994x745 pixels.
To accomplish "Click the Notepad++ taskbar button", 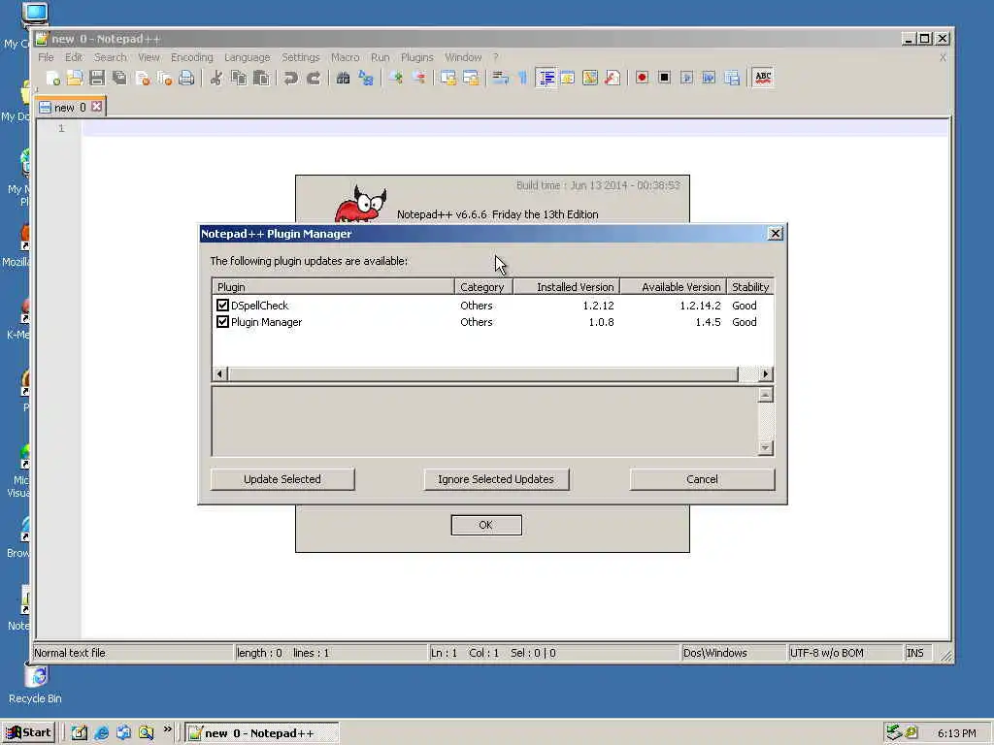I will click(262, 733).
